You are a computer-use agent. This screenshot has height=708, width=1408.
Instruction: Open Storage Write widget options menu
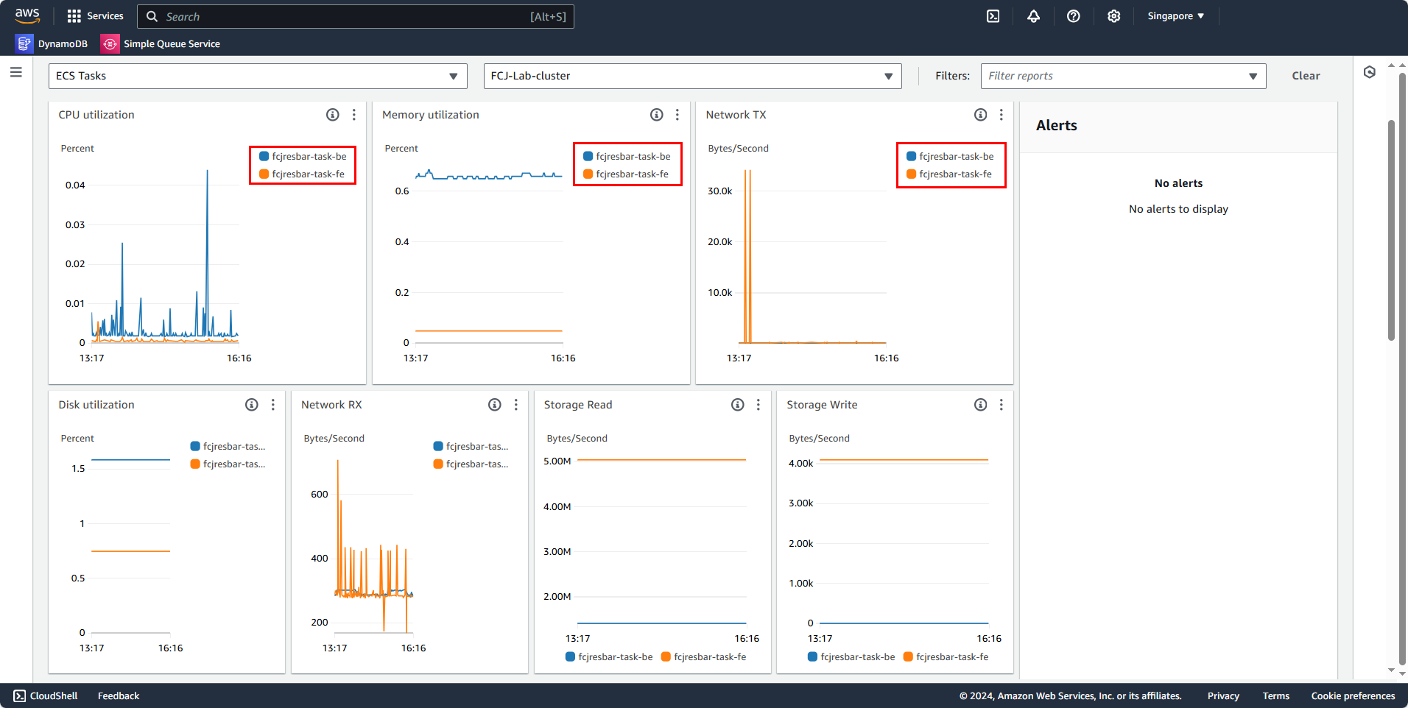click(x=1002, y=405)
